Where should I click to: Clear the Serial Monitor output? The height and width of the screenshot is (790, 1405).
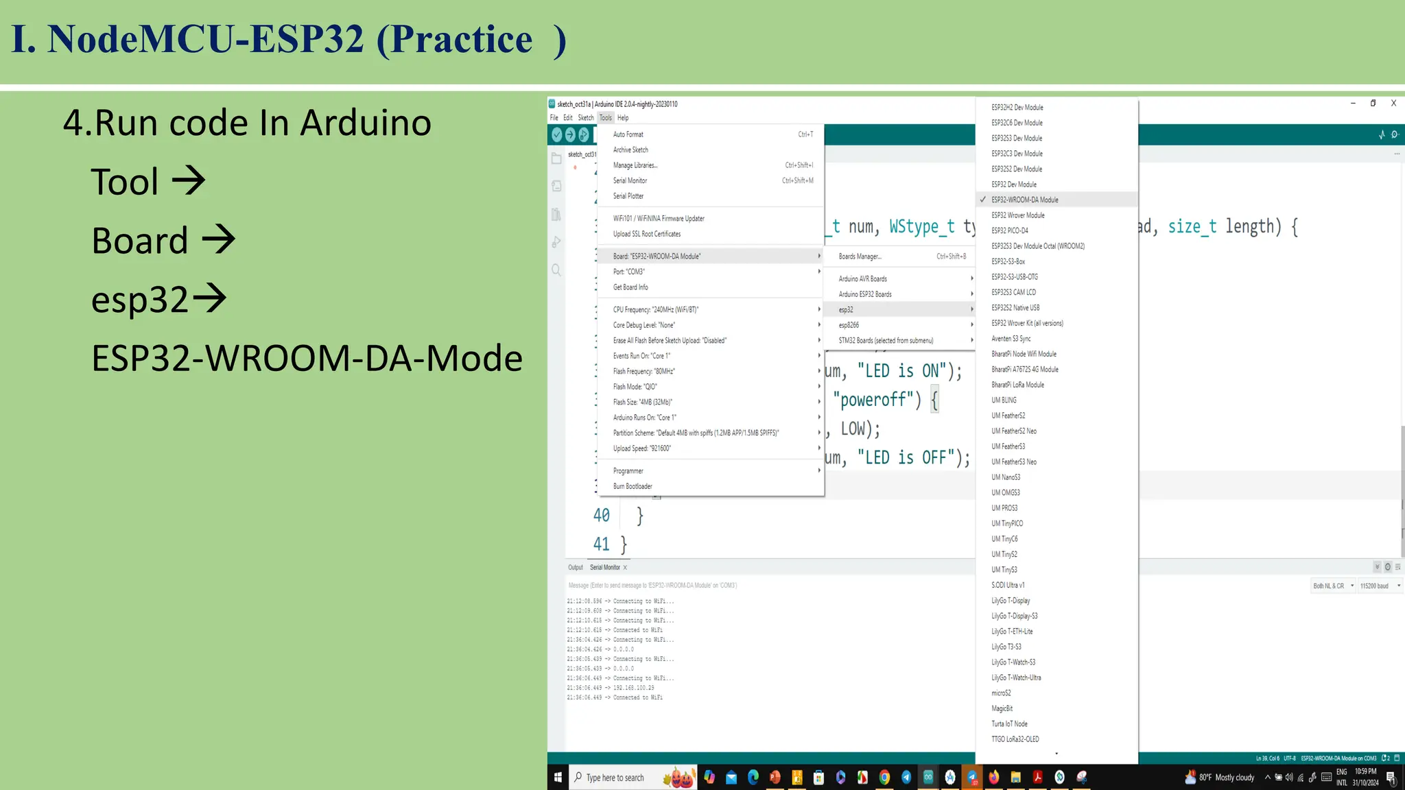coord(1398,567)
